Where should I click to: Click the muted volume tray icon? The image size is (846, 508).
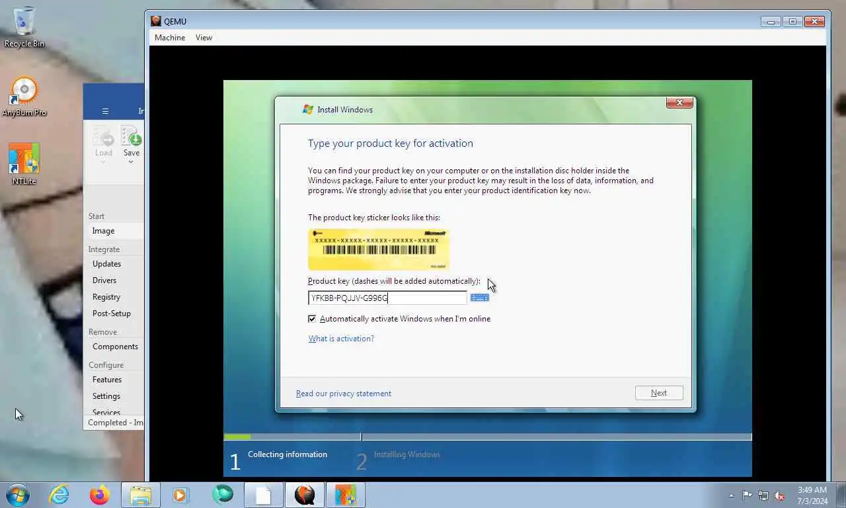point(779,495)
